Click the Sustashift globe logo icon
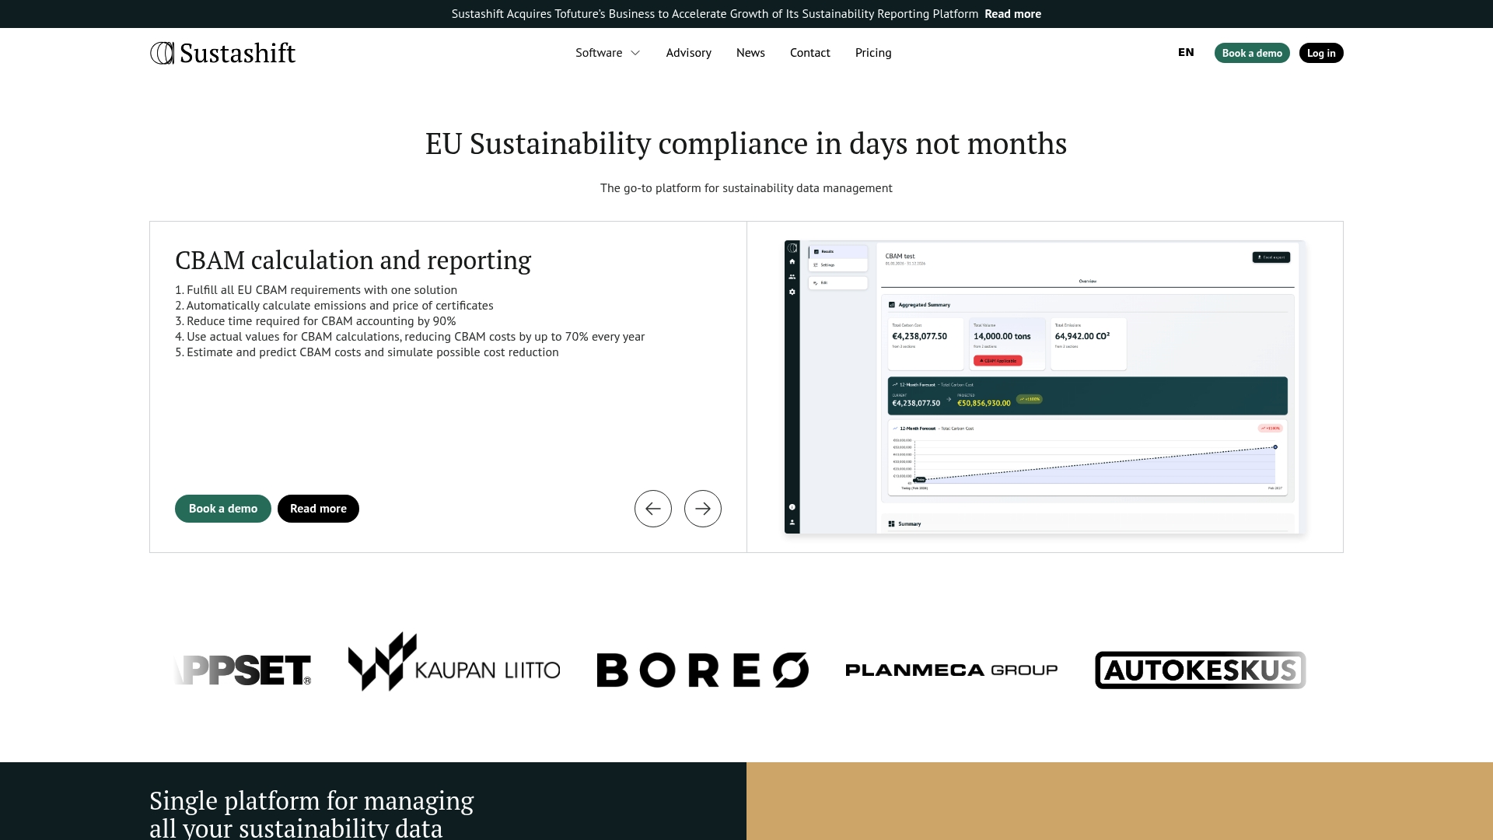The width and height of the screenshot is (1493, 840). (x=162, y=53)
